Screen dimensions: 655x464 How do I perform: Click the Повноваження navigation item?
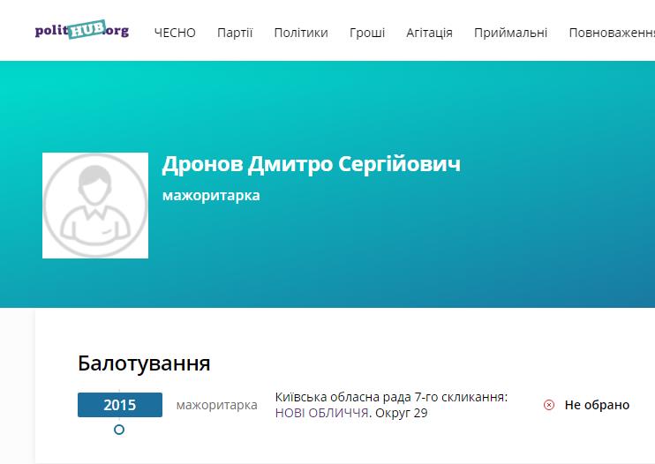(611, 33)
